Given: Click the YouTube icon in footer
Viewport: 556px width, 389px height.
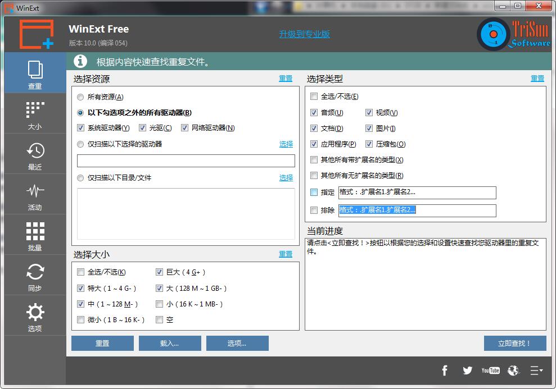Looking at the screenshot, I should click(x=490, y=370).
